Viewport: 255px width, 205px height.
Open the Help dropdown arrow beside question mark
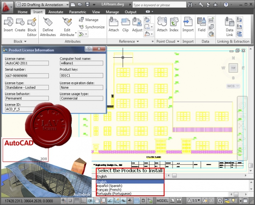click(x=231, y=5)
